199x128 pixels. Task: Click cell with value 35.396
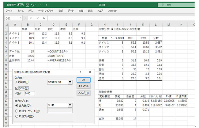[x=117, y=118]
